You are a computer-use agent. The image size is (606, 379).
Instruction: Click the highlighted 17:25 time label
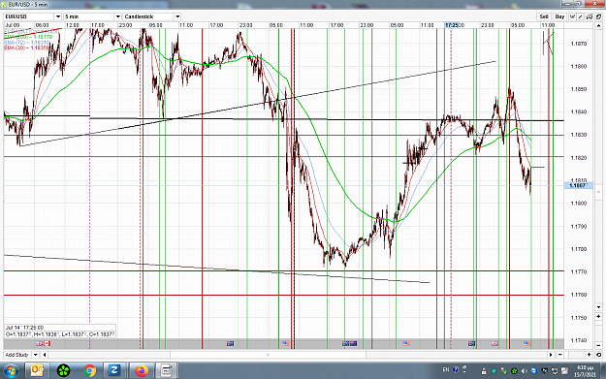pyautogui.click(x=452, y=25)
